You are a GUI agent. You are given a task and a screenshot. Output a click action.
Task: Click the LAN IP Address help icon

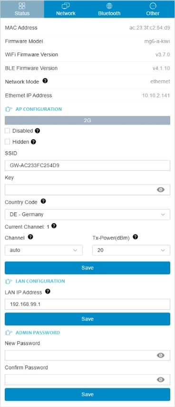click(48, 291)
